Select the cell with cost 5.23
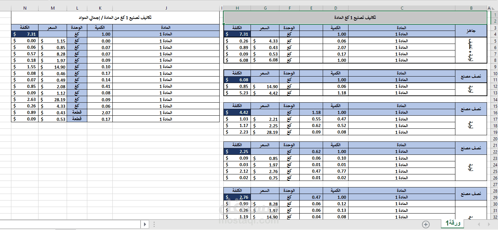498x230 pixels. tap(237, 93)
